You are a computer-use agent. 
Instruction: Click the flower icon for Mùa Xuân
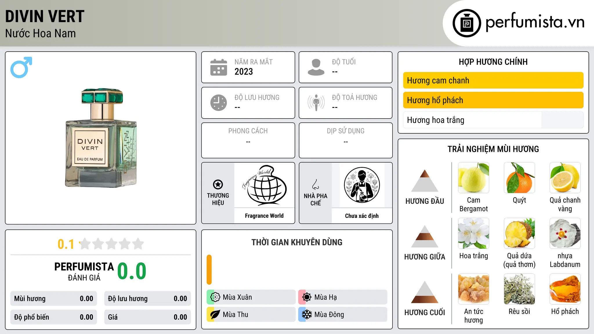point(215,297)
